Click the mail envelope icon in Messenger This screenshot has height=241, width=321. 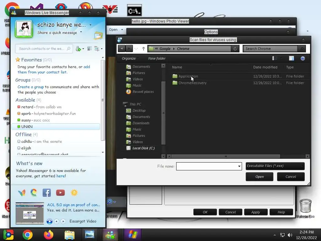98,35
